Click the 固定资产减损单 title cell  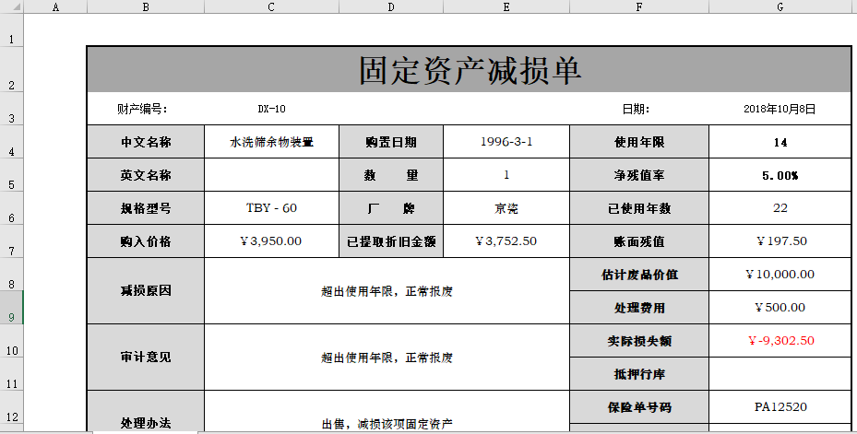(469, 70)
